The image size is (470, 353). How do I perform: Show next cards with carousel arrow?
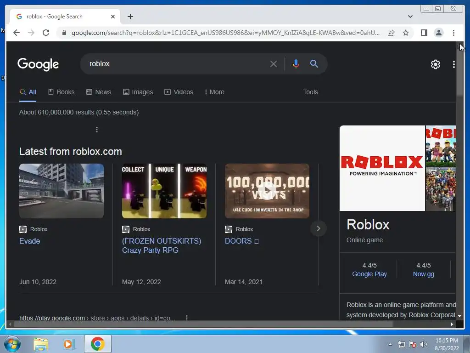(x=319, y=228)
